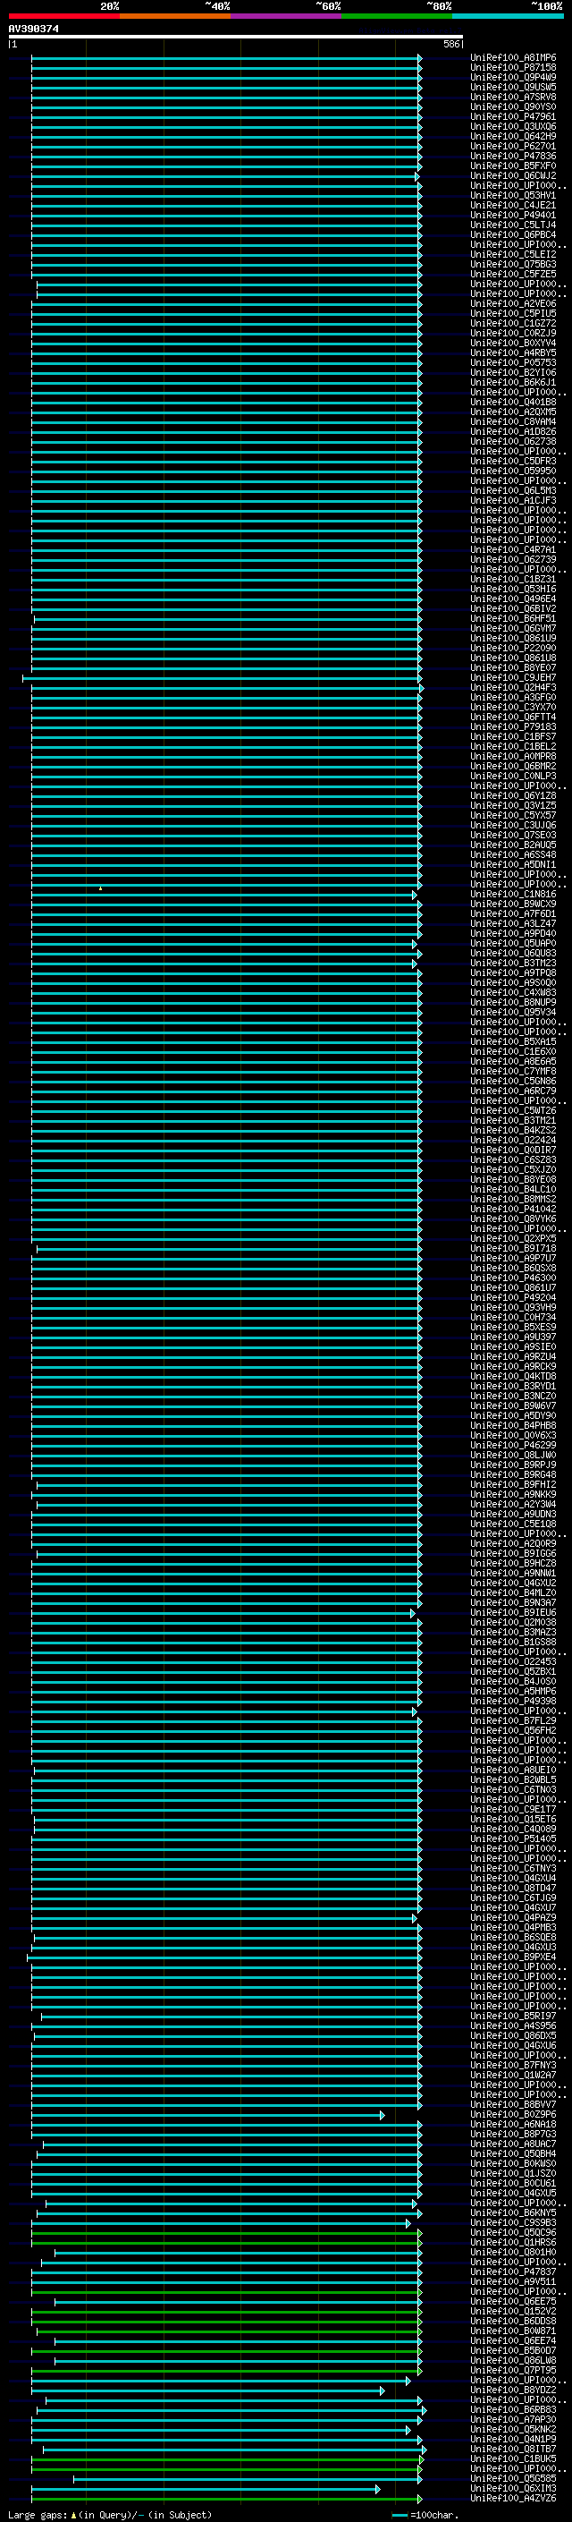Select hit UniRef100_Q4GXU4
572x2522 pixels.
click(513, 1878)
